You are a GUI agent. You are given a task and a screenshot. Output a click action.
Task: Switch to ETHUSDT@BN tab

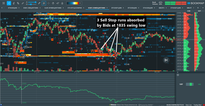tap(176, 8)
